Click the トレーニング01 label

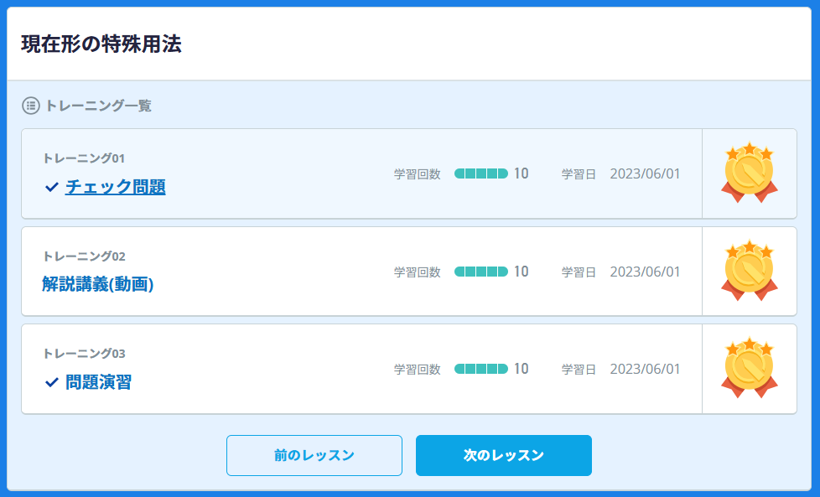(x=84, y=158)
